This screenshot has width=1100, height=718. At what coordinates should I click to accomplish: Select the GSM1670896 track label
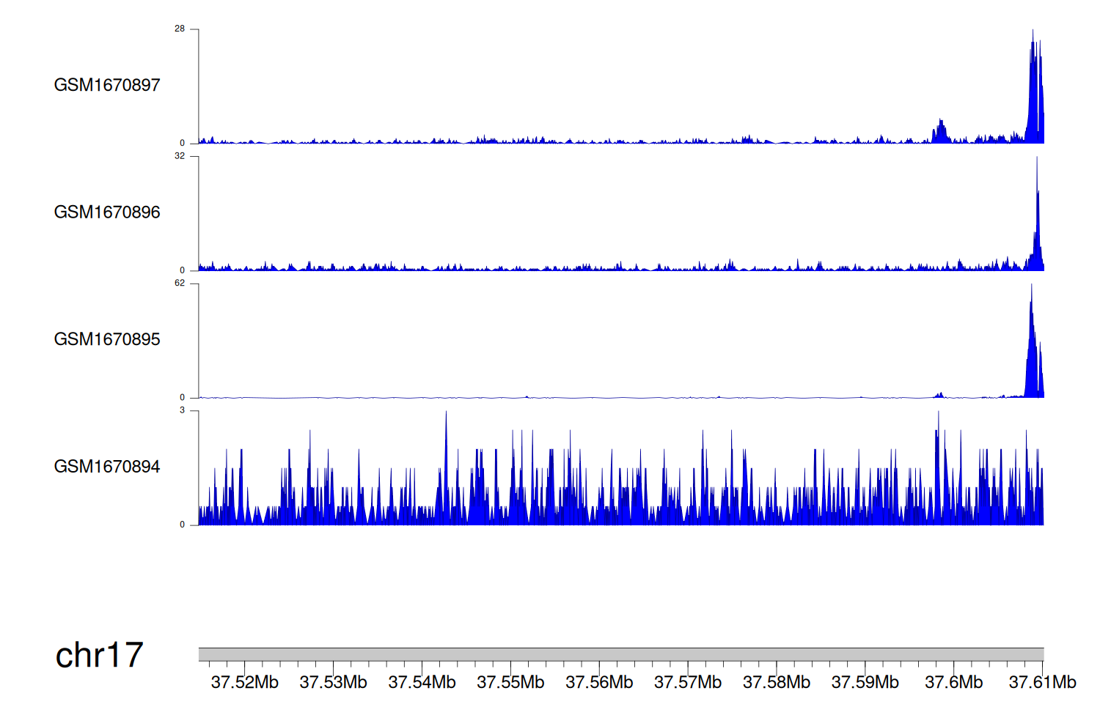107,212
